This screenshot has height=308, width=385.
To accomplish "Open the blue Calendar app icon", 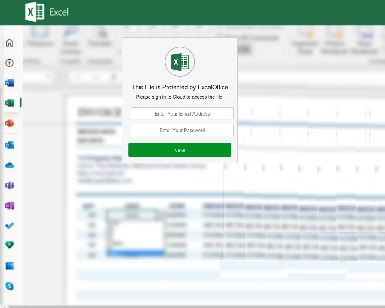I will pyautogui.click(x=10, y=266).
